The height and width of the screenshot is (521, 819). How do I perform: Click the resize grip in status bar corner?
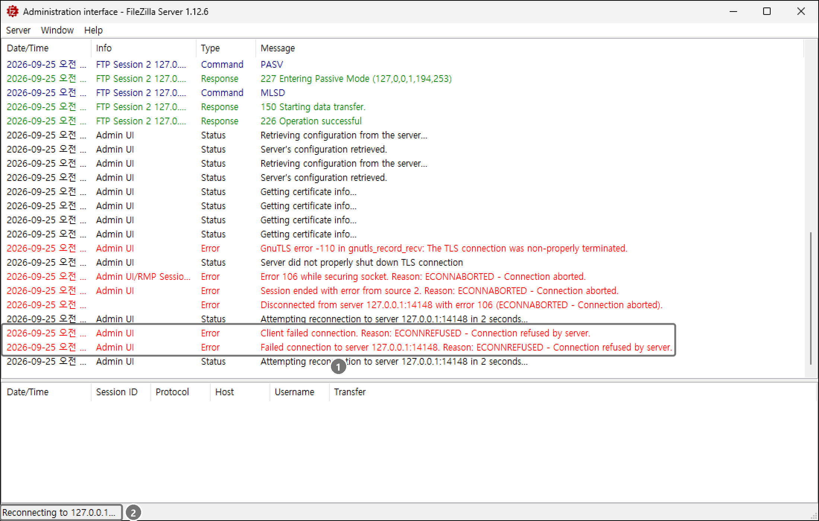[813, 516]
